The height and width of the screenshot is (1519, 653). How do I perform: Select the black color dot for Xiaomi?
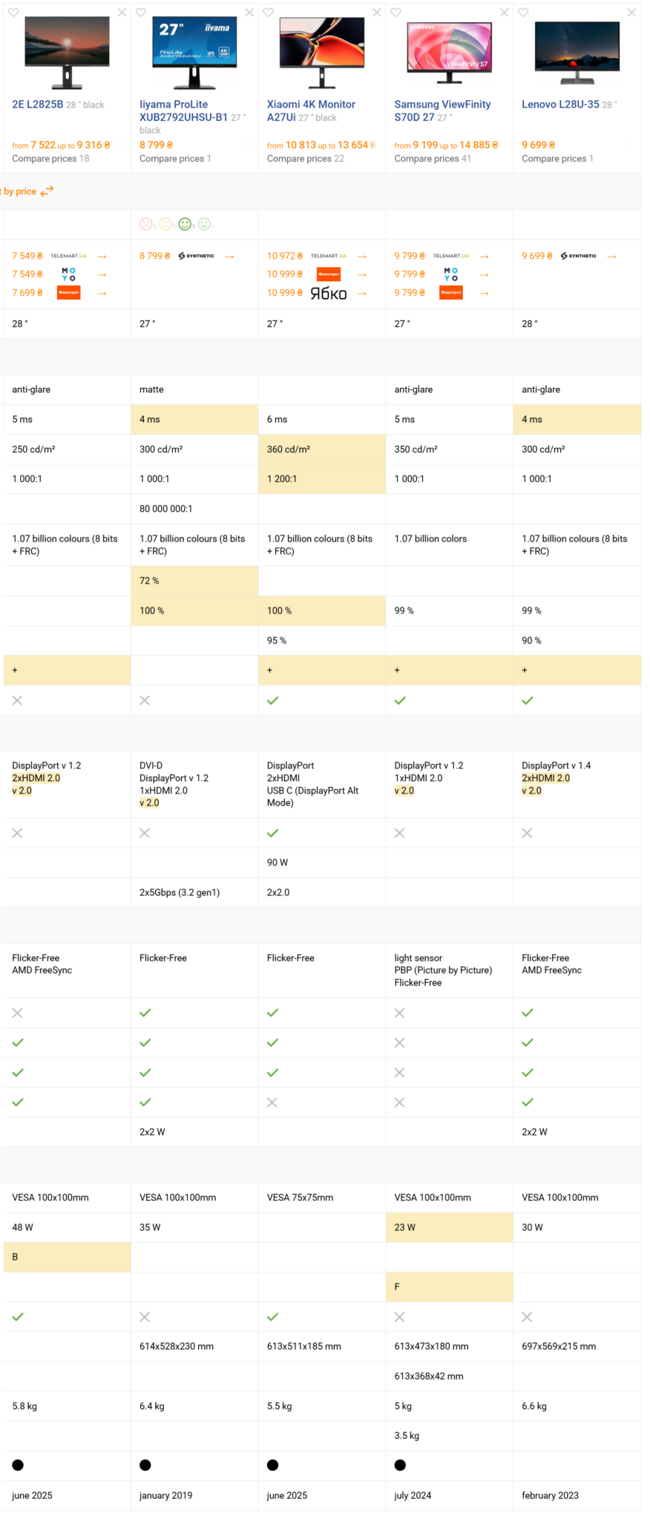pos(272,1465)
